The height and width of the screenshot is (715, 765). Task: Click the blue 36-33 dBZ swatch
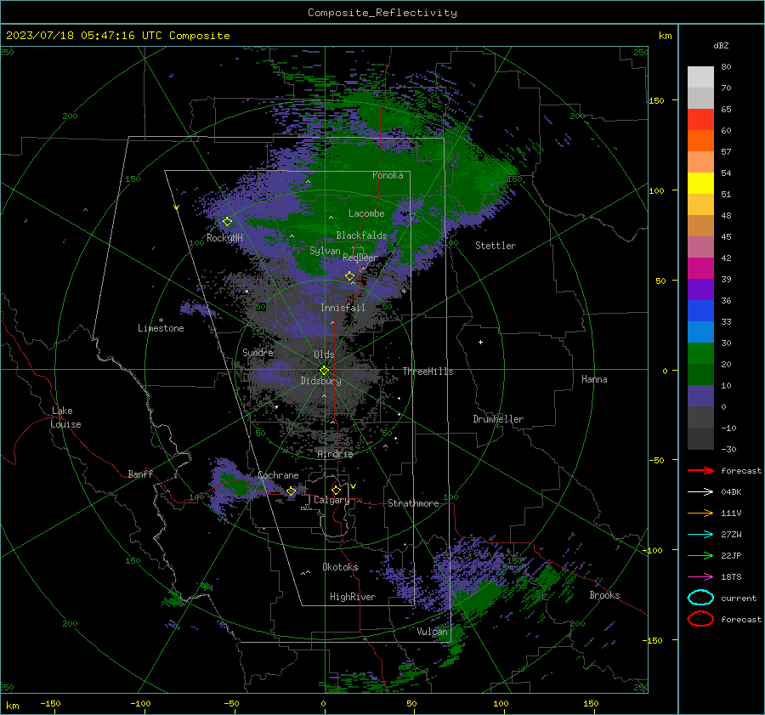(x=700, y=310)
